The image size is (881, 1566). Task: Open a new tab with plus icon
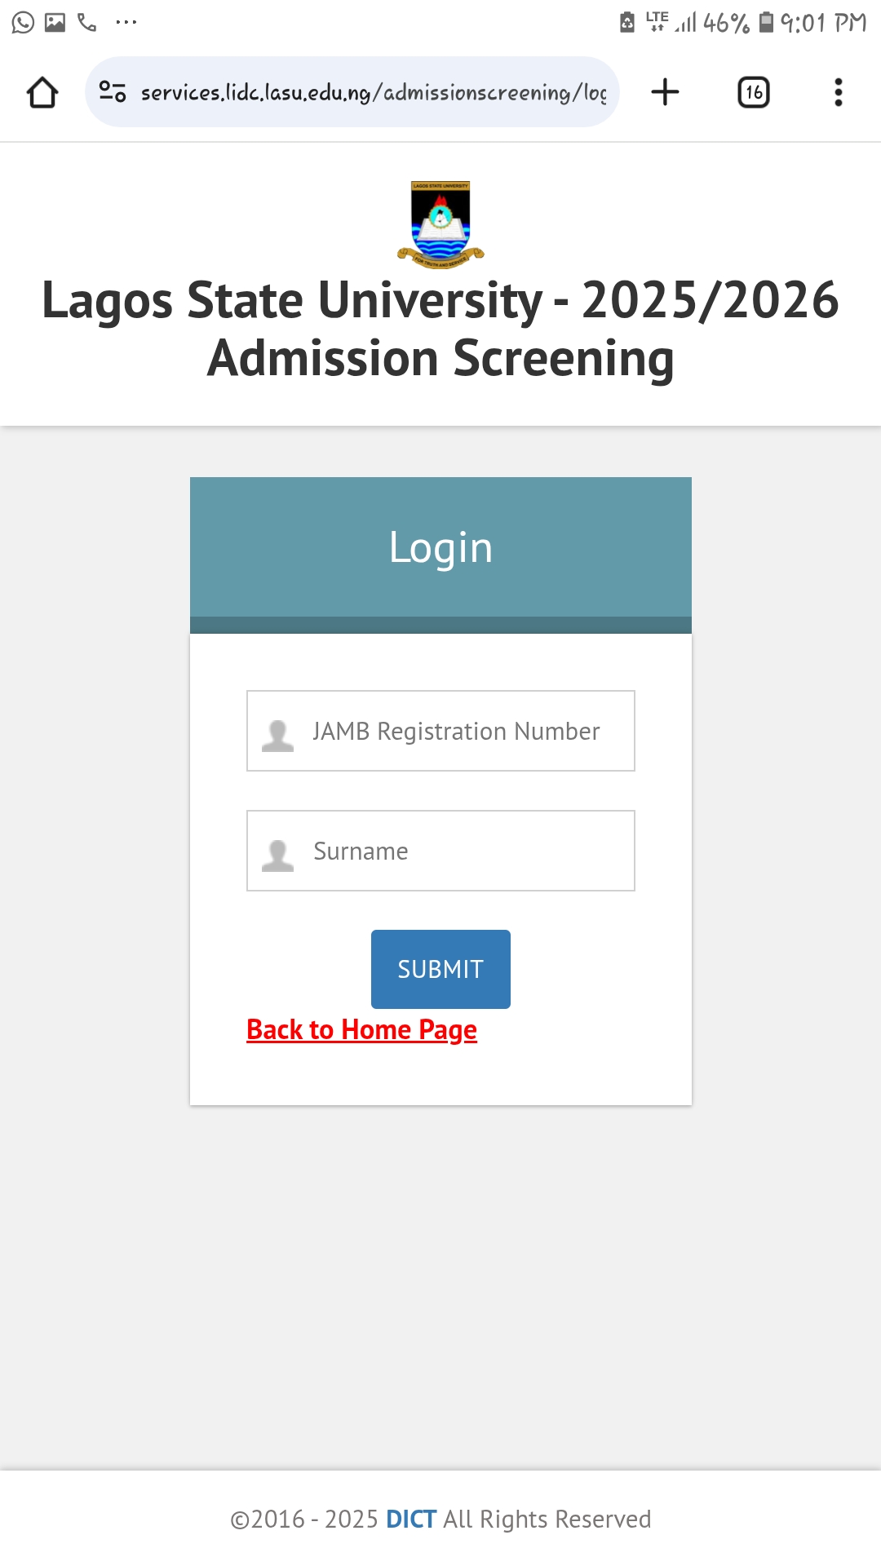click(x=665, y=92)
